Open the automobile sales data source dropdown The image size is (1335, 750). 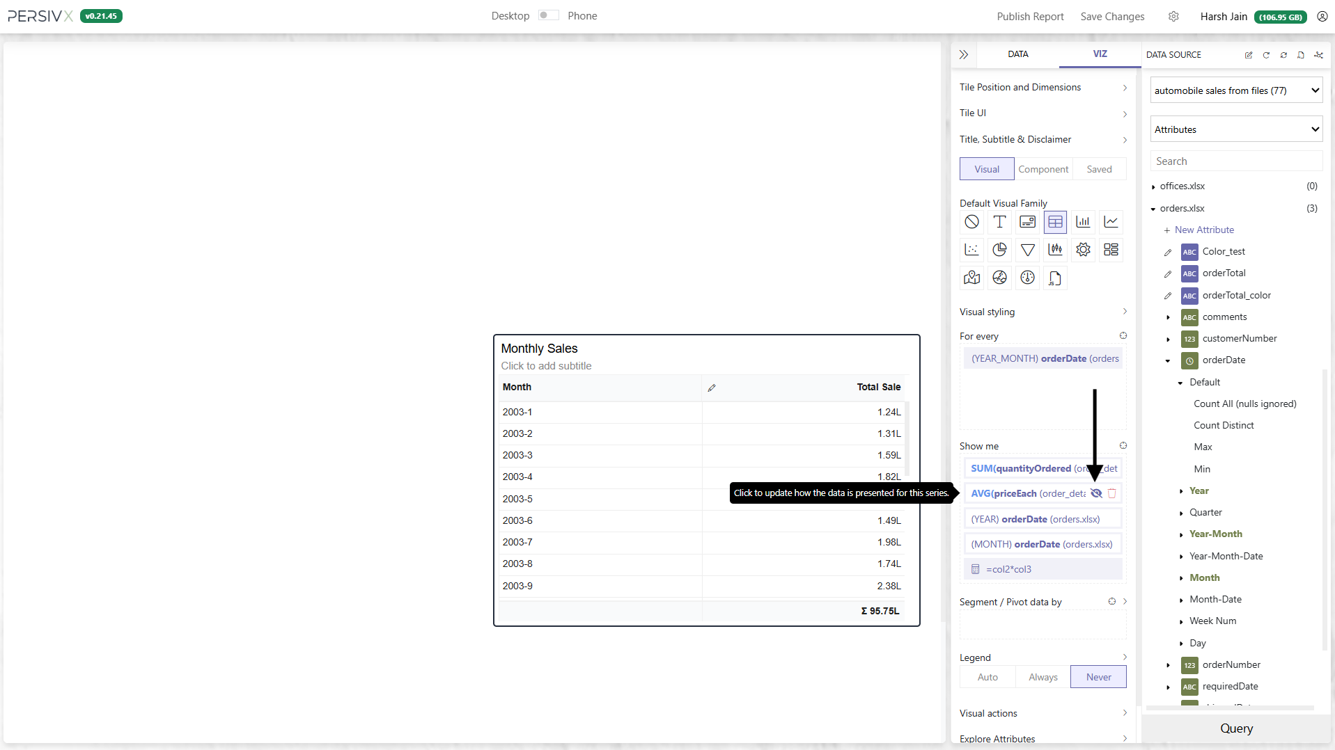pos(1236,90)
